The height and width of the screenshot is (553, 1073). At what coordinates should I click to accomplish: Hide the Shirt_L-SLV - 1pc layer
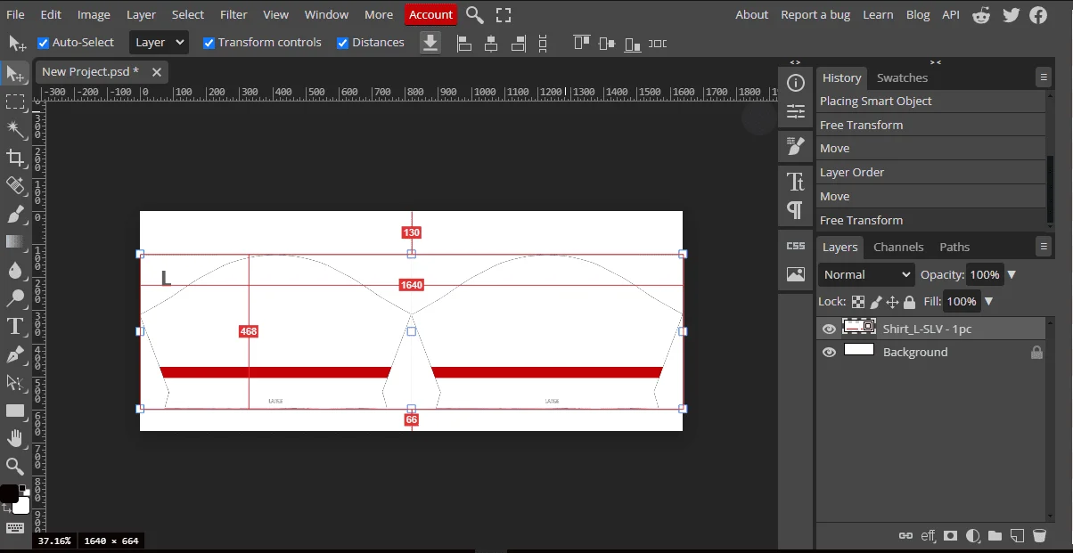[x=829, y=329]
